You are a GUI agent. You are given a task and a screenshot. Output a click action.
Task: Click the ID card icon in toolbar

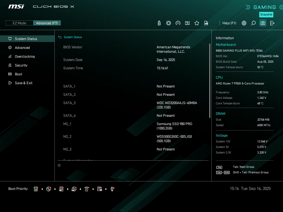(x=187, y=23)
